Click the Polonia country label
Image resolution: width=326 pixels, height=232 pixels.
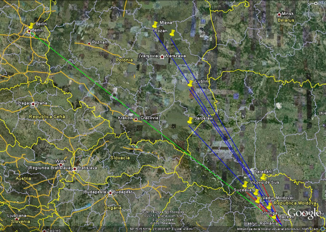124,60
